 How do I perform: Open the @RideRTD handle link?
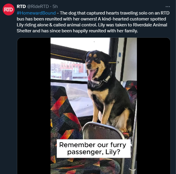(x=38, y=7)
